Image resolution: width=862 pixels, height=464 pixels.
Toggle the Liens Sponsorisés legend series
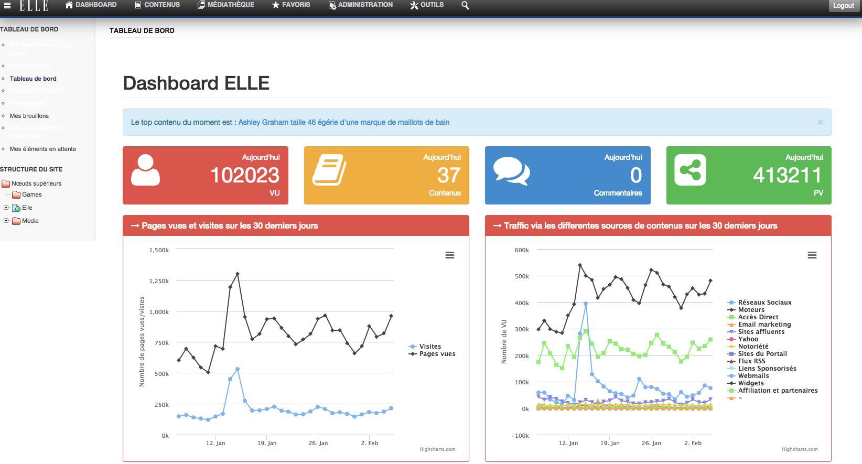(761, 369)
